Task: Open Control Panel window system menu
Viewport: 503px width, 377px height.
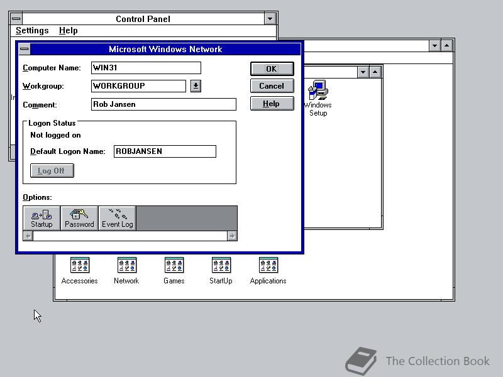Action: (16, 19)
